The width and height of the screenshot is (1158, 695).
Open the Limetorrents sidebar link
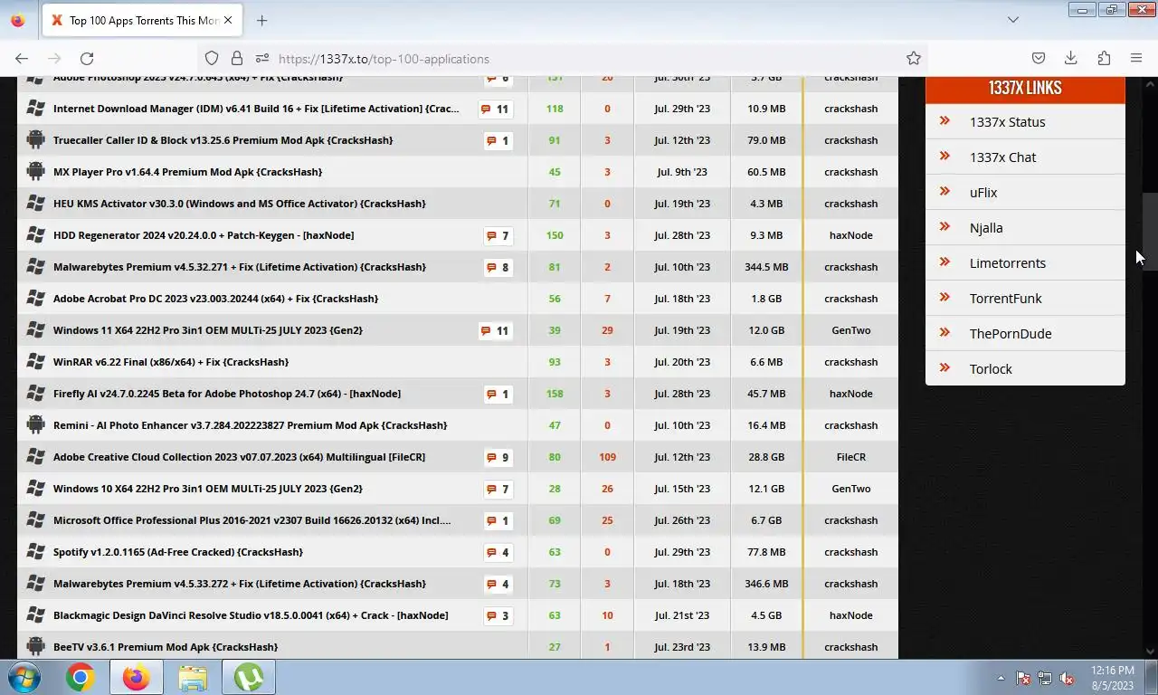click(1007, 263)
